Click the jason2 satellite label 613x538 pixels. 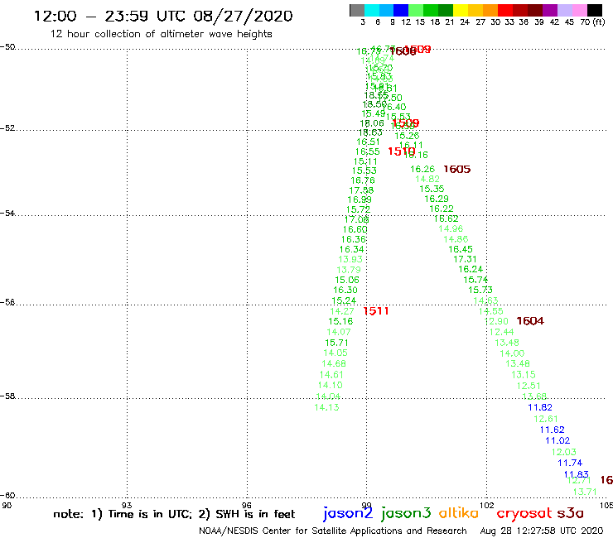348,513
